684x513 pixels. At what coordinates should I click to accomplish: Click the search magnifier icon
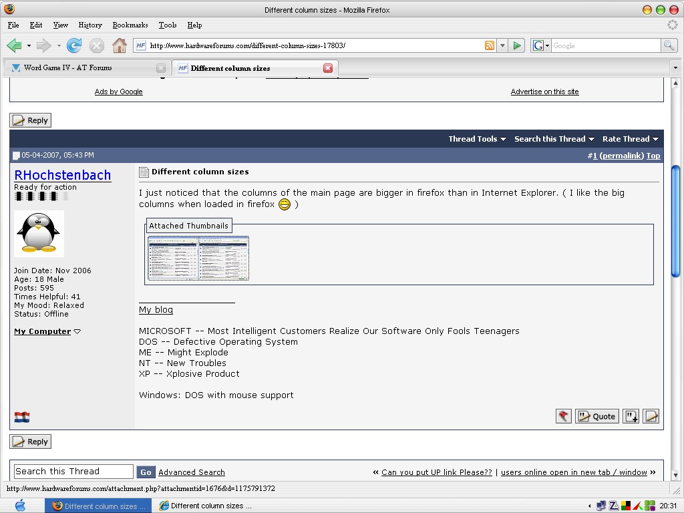(668, 45)
